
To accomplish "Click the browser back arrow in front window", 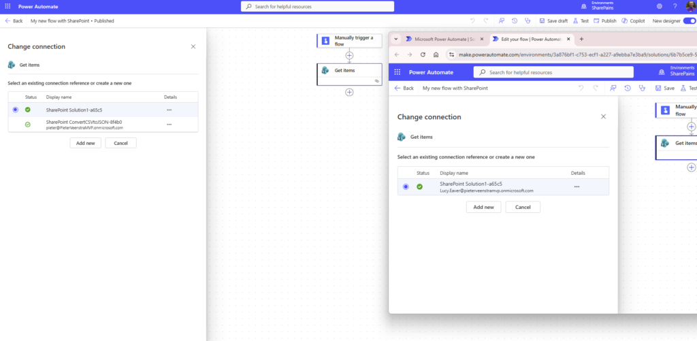I will click(x=397, y=54).
